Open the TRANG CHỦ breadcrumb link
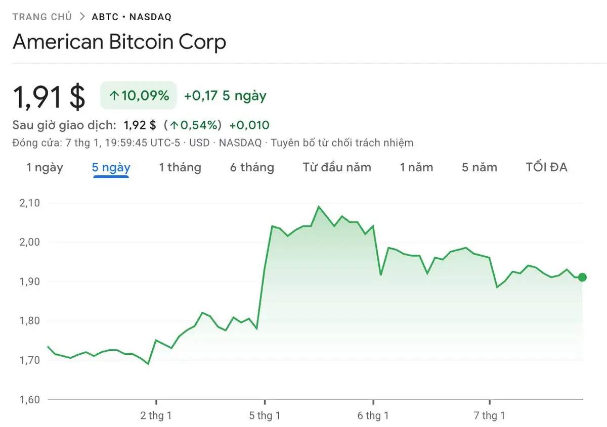This screenshot has height=427, width=607. [42, 16]
